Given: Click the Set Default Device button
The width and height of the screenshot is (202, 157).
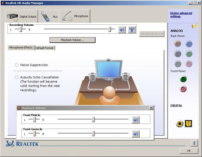Looking at the screenshot, I should [152, 34].
